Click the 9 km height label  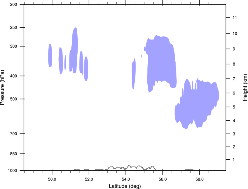tap(234, 49)
